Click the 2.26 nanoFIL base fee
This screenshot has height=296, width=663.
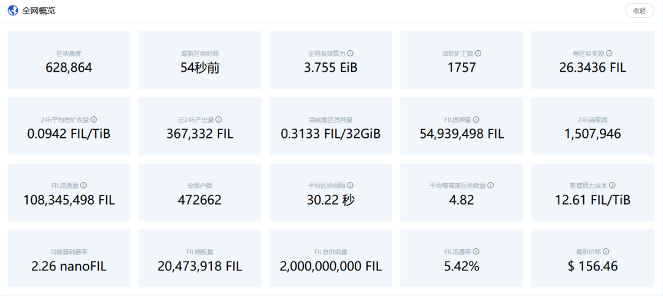click(x=69, y=266)
